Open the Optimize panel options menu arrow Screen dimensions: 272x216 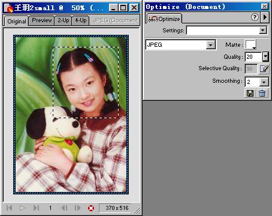click(x=265, y=17)
